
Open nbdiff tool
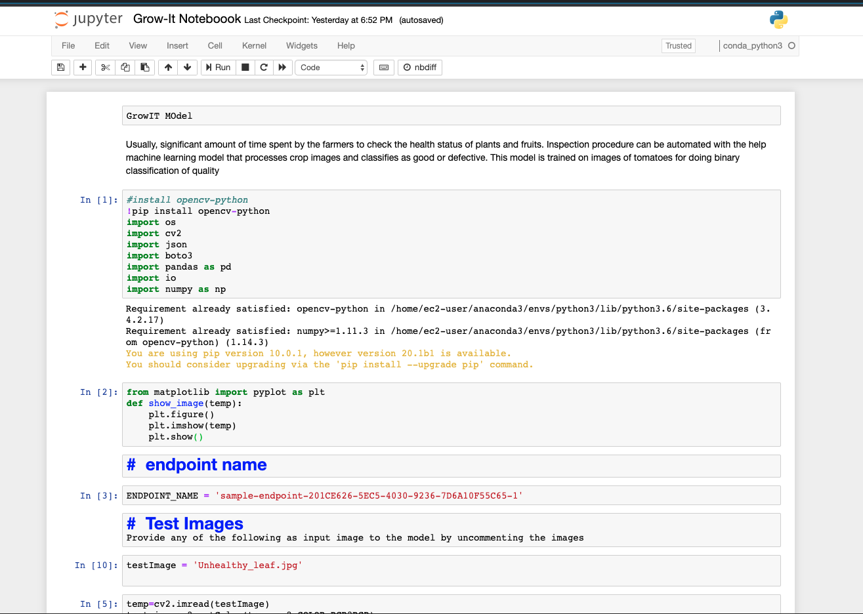(420, 68)
